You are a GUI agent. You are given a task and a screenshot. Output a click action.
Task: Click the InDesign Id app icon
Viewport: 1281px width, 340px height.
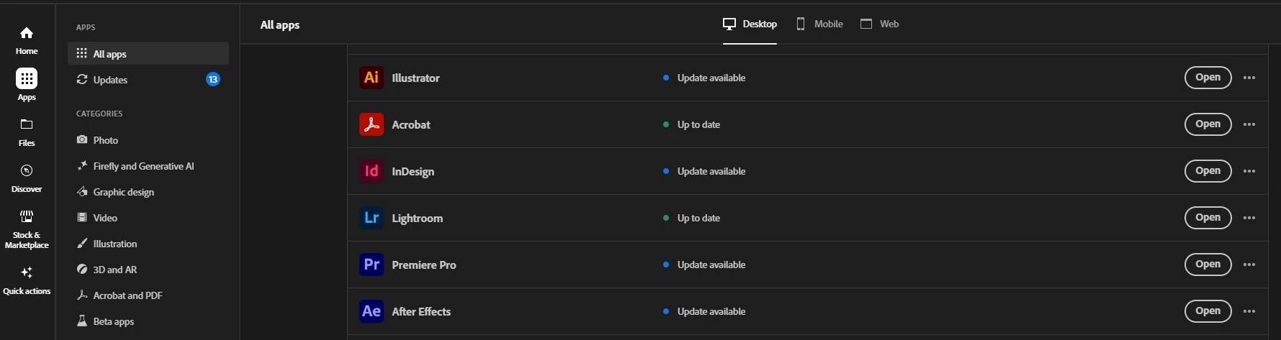pos(372,171)
